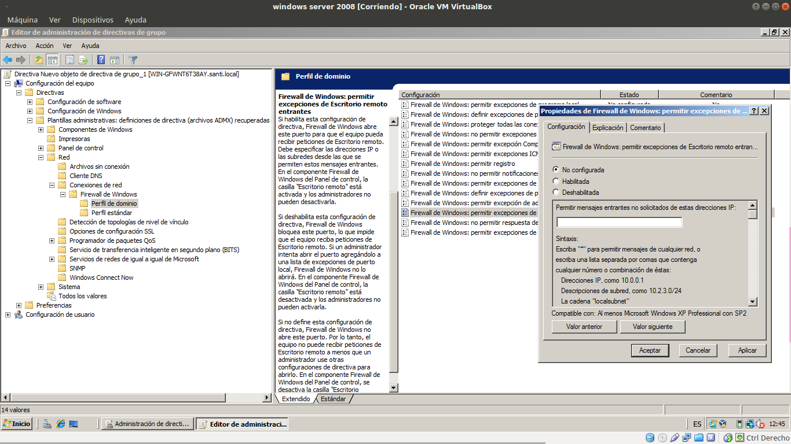Open help via blue question mark icon

(101, 60)
